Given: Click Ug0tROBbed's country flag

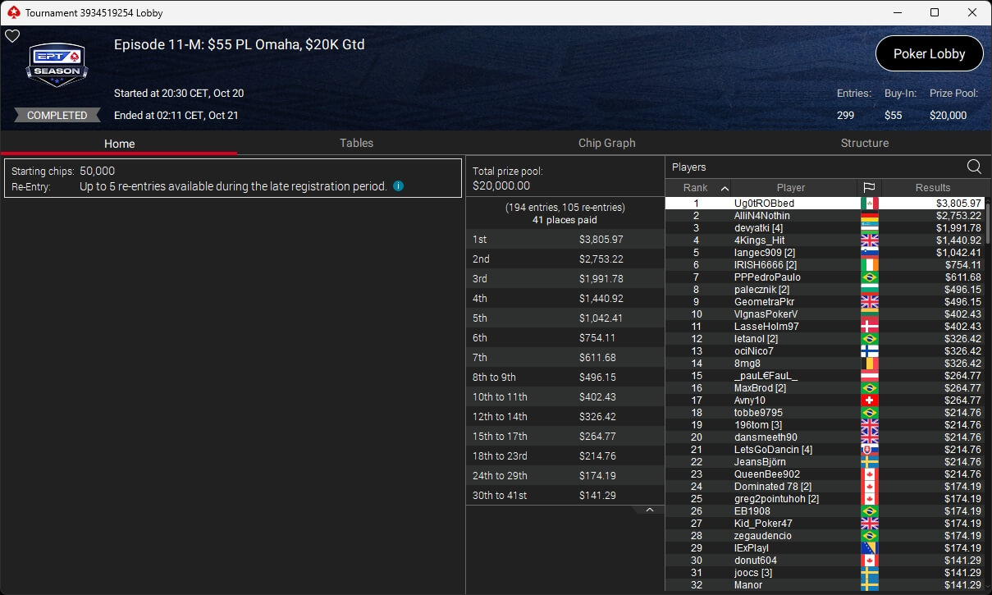Looking at the screenshot, I should [869, 204].
